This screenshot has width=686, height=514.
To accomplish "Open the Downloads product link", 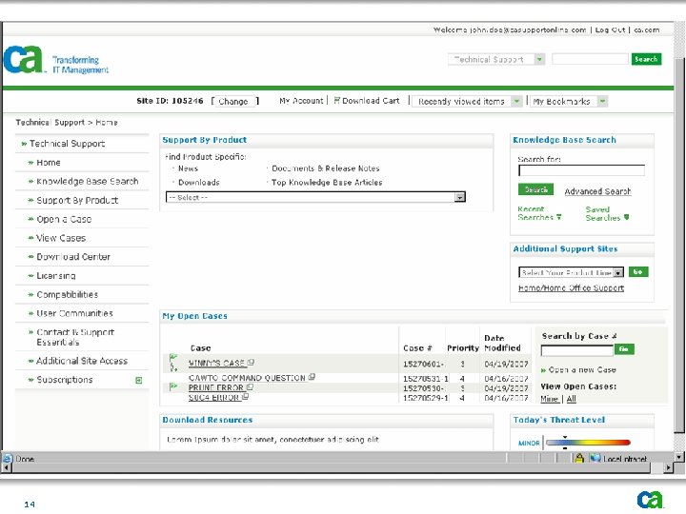I will click(x=198, y=182).
